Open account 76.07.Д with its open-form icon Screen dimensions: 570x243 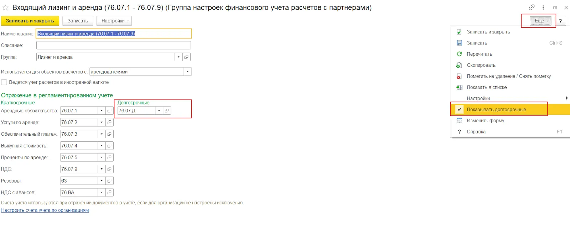[167, 111]
